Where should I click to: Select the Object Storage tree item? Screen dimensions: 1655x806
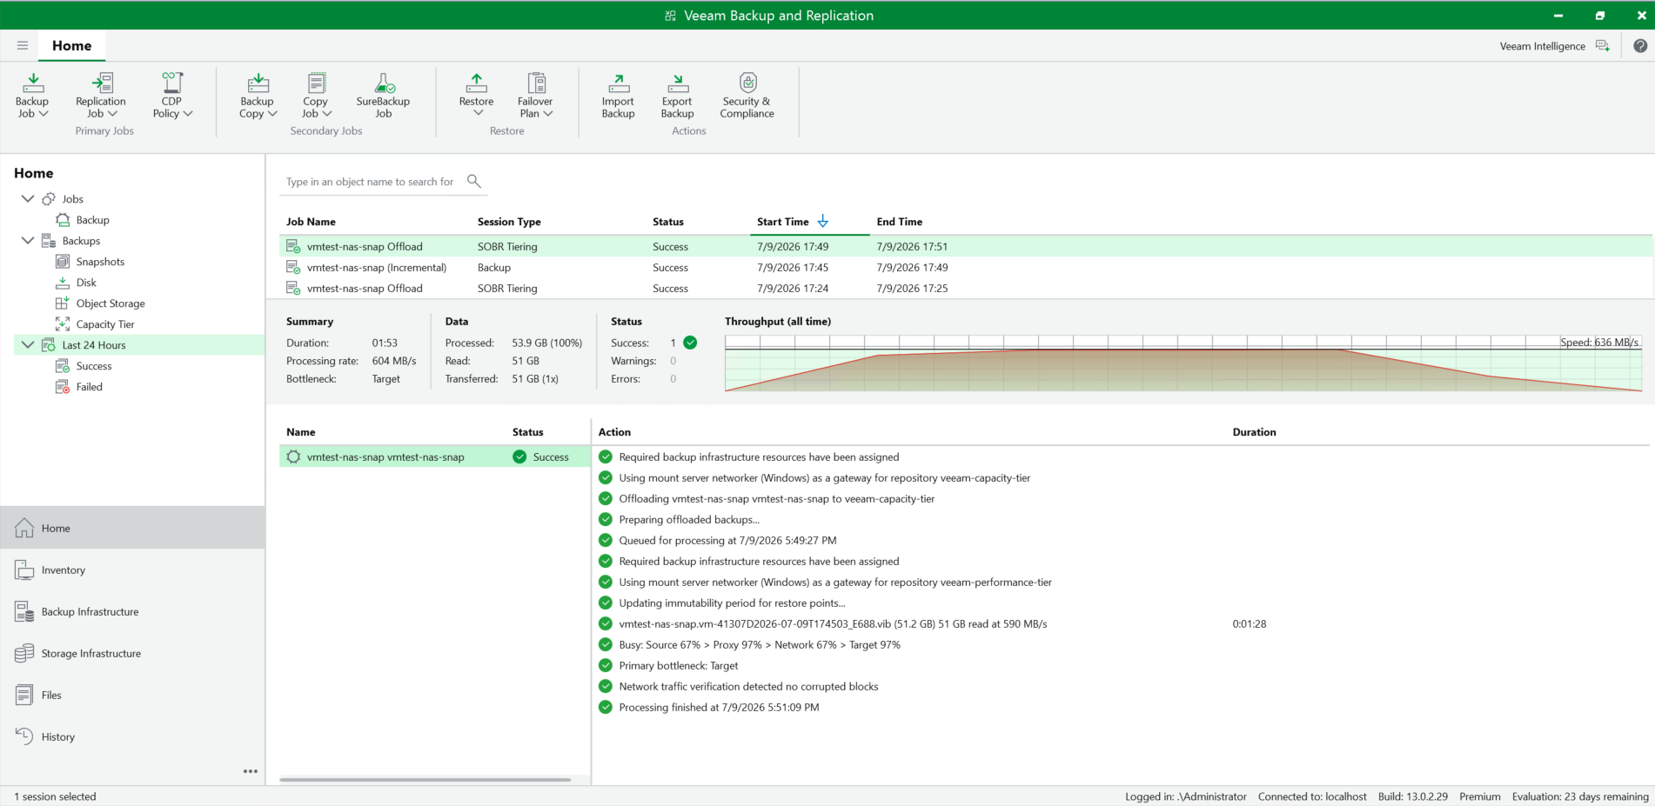pos(101,303)
